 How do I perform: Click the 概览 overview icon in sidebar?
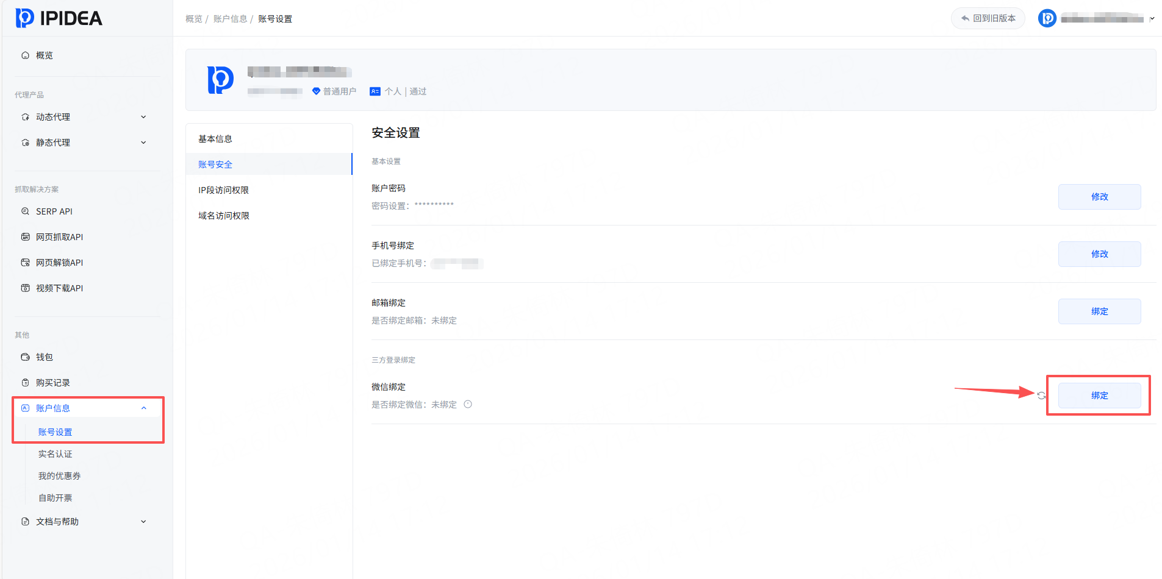[x=25, y=55]
